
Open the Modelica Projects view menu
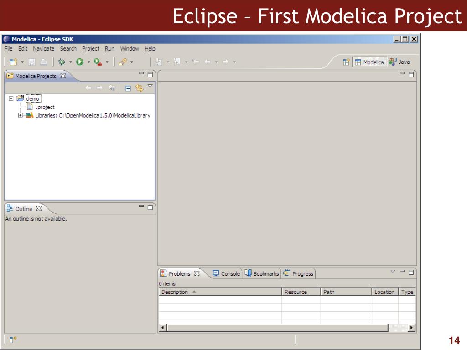pos(150,86)
